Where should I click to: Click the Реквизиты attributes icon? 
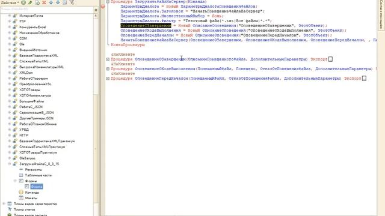click(21, 169)
